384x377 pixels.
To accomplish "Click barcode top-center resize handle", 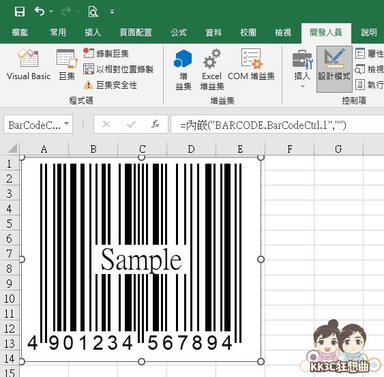I will coord(142,157).
